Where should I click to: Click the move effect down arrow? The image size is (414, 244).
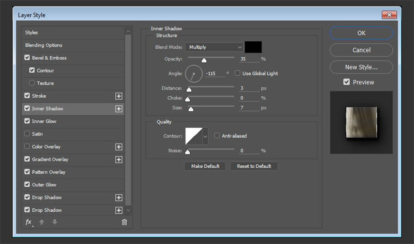54,222
